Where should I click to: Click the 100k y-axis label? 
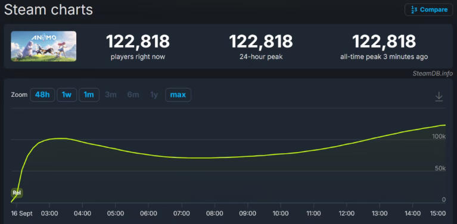coord(439,136)
